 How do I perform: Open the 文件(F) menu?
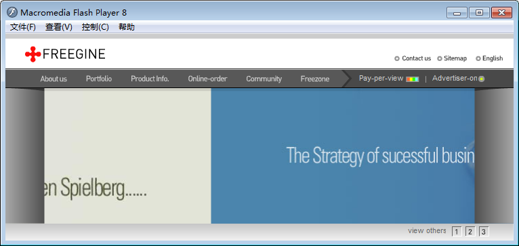point(23,27)
